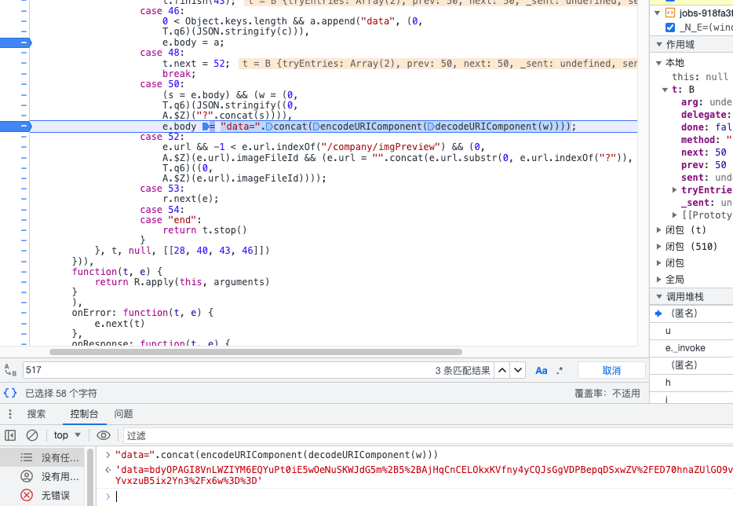Open the top context dropdown
The height and width of the screenshot is (506, 733).
click(x=67, y=435)
